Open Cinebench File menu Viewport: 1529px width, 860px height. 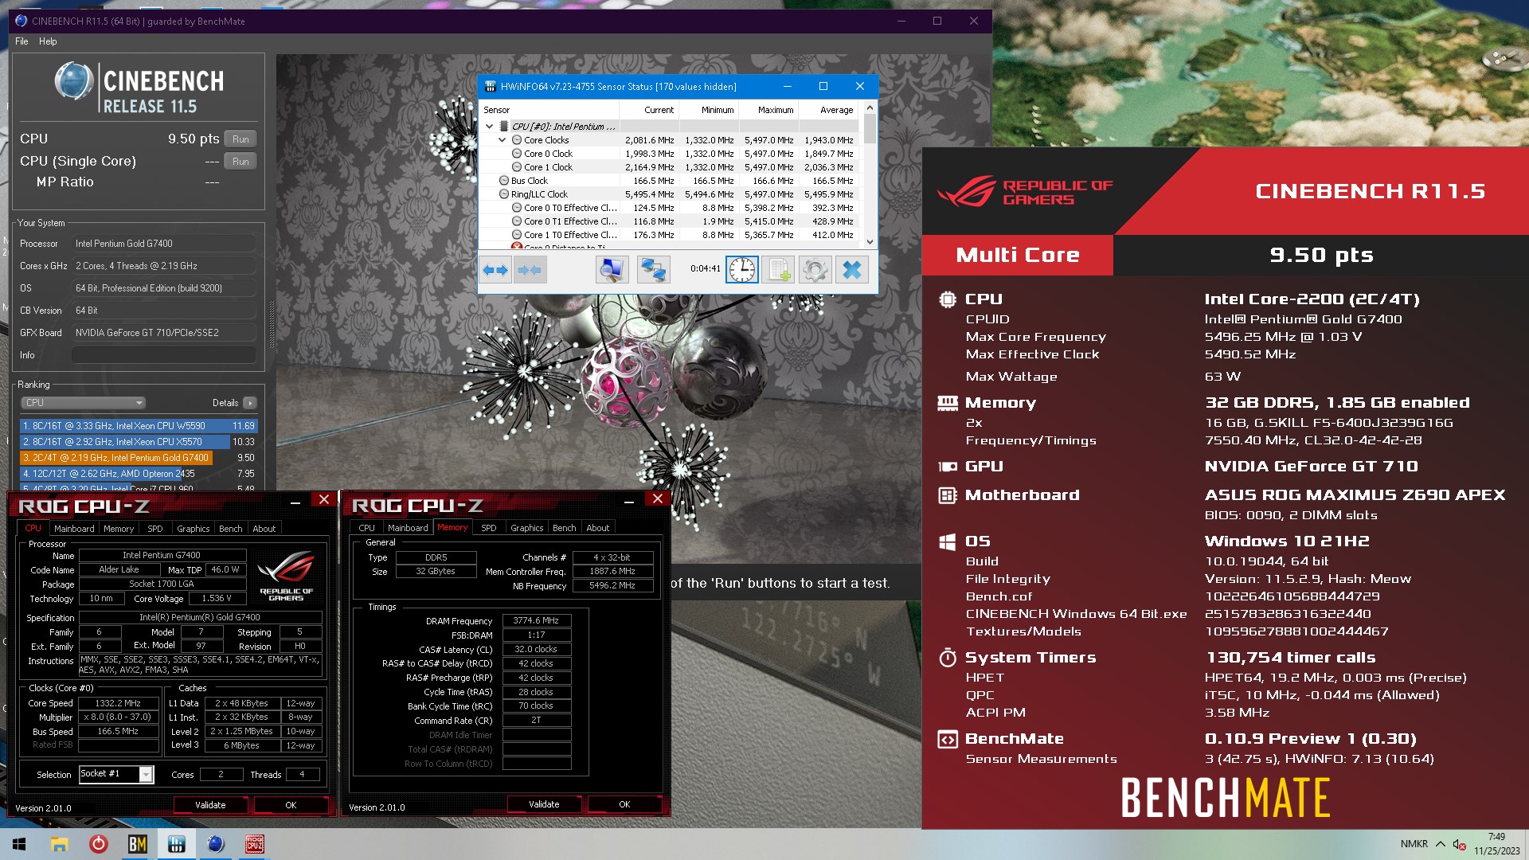click(22, 41)
